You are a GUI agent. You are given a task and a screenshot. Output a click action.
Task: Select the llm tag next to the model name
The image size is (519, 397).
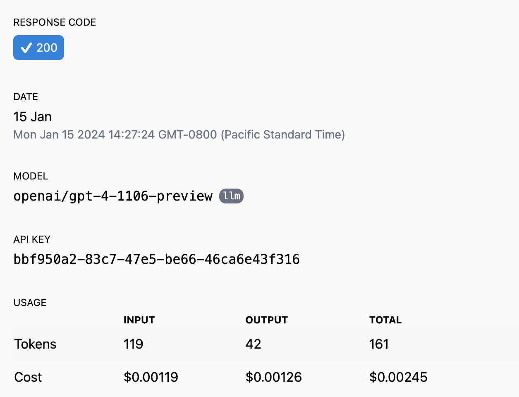pyautogui.click(x=231, y=196)
